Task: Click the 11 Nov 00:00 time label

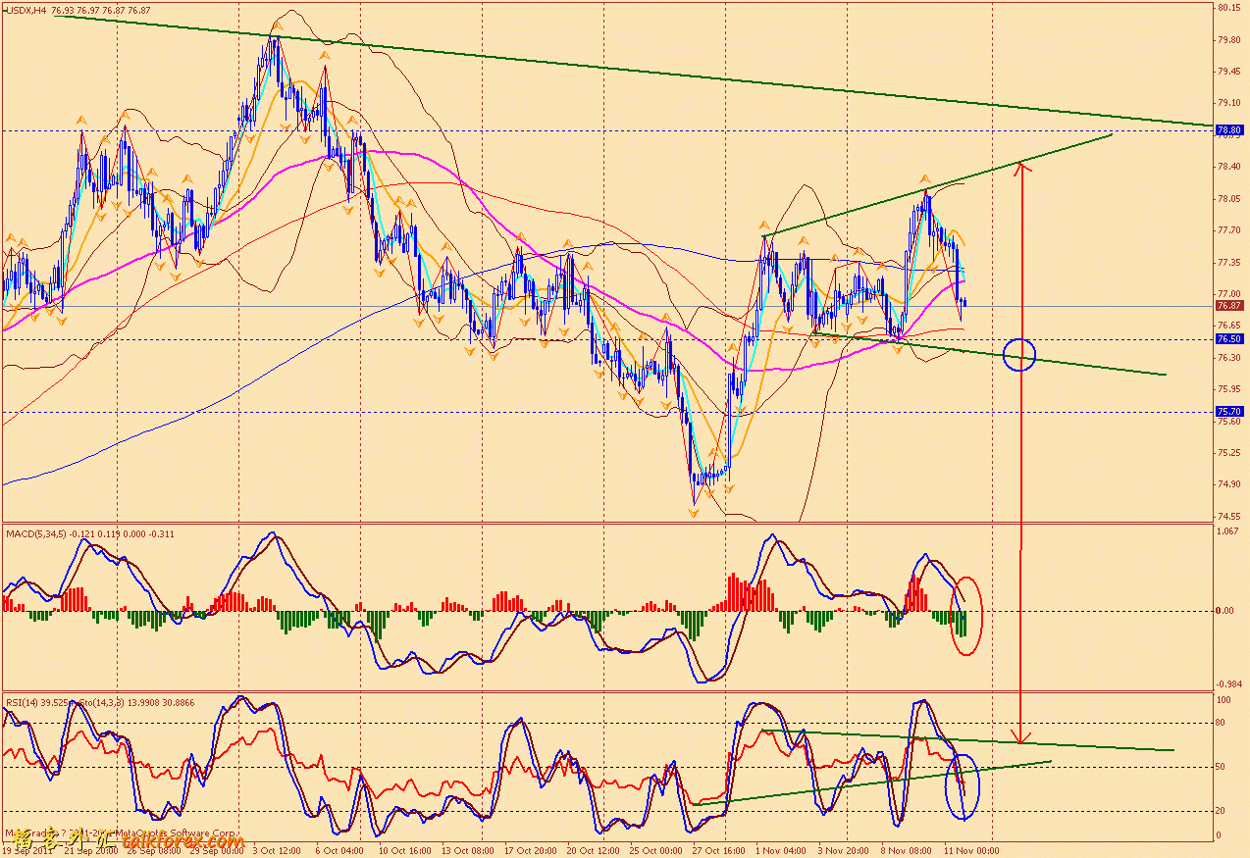Action: tap(970, 851)
